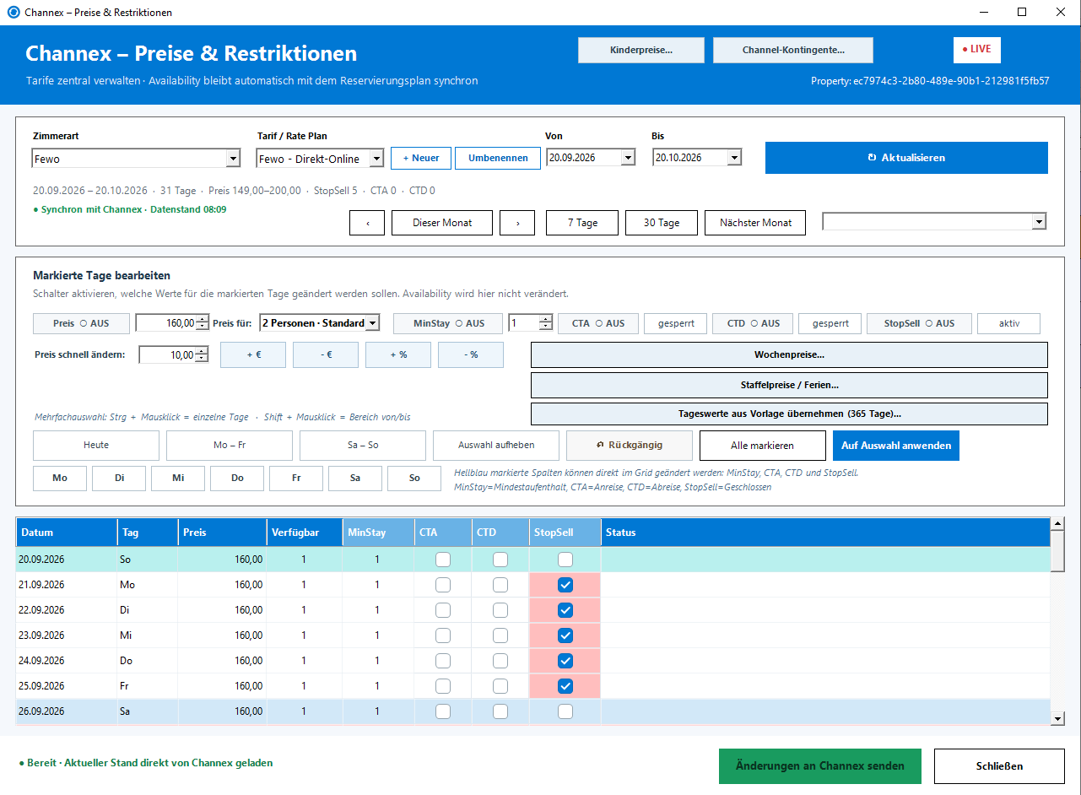Uncheck StopSell for 24.09.2026
1081x795 pixels.
(565, 660)
